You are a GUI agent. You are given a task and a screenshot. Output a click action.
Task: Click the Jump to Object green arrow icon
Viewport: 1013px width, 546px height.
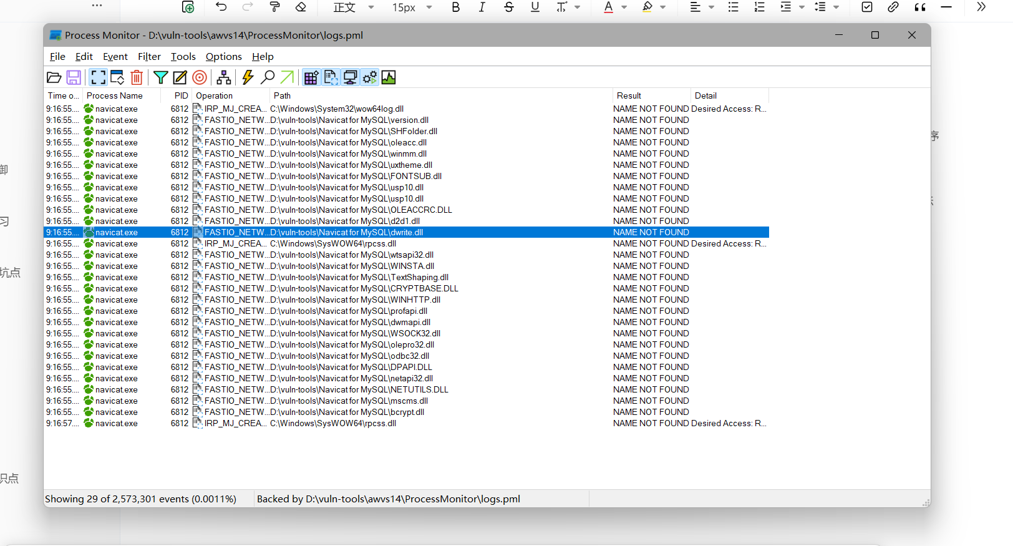click(x=287, y=77)
